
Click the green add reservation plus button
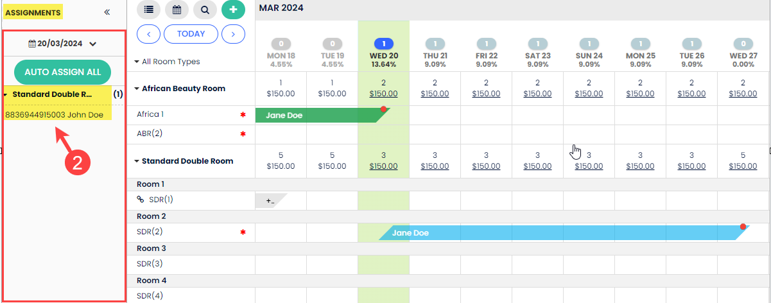(233, 10)
